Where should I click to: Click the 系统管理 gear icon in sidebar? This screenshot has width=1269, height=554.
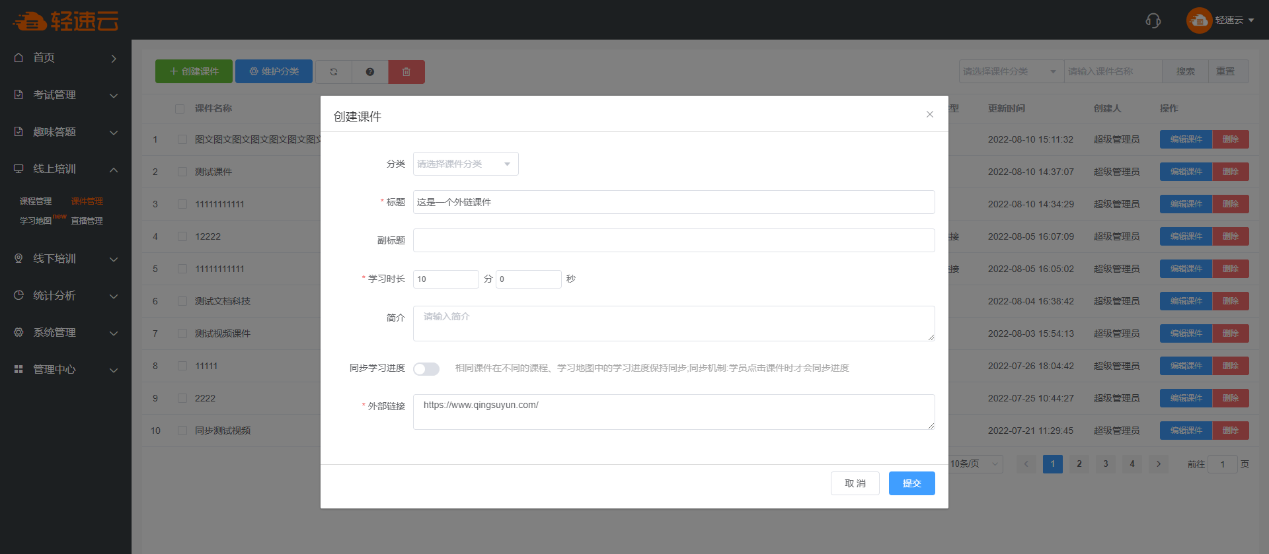point(19,332)
